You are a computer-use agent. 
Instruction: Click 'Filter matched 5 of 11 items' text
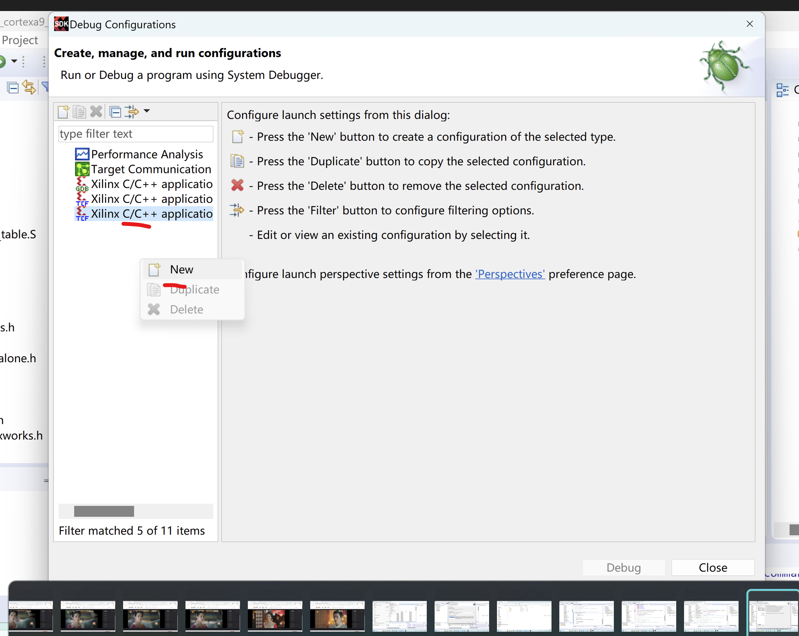[132, 530]
